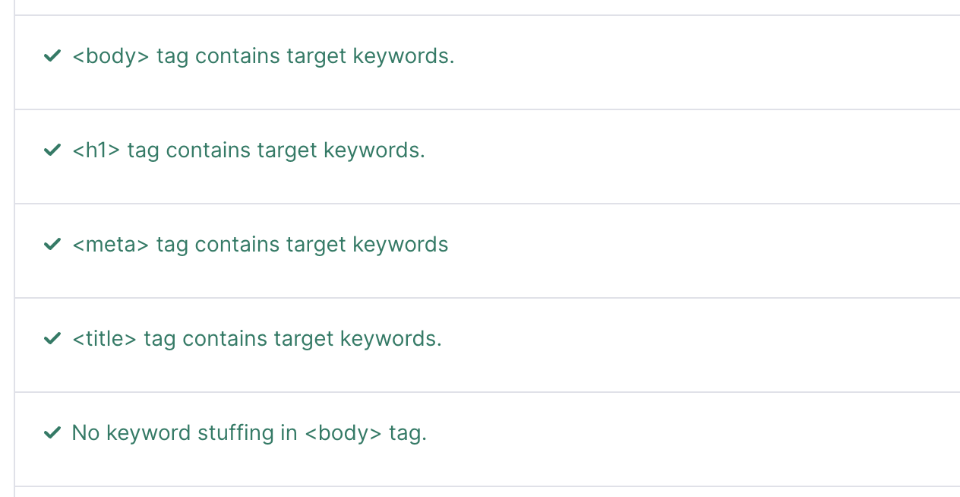
Task: Open the '<body> tag contains target keywords' result
Action: pos(263,56)
